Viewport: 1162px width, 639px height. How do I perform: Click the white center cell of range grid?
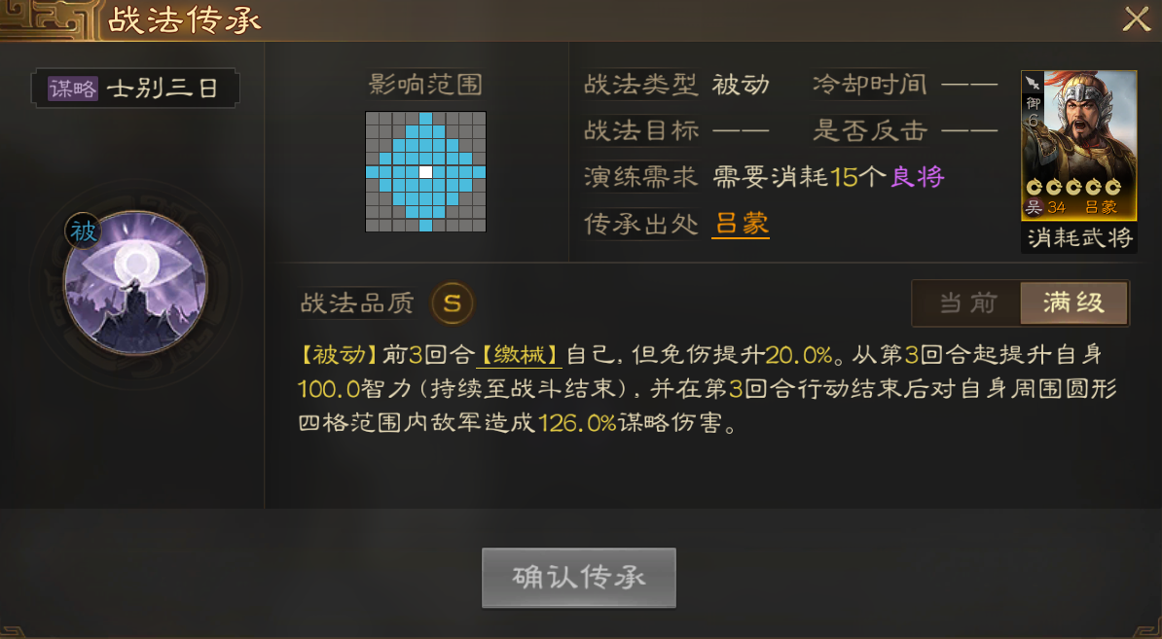(425, 172)
